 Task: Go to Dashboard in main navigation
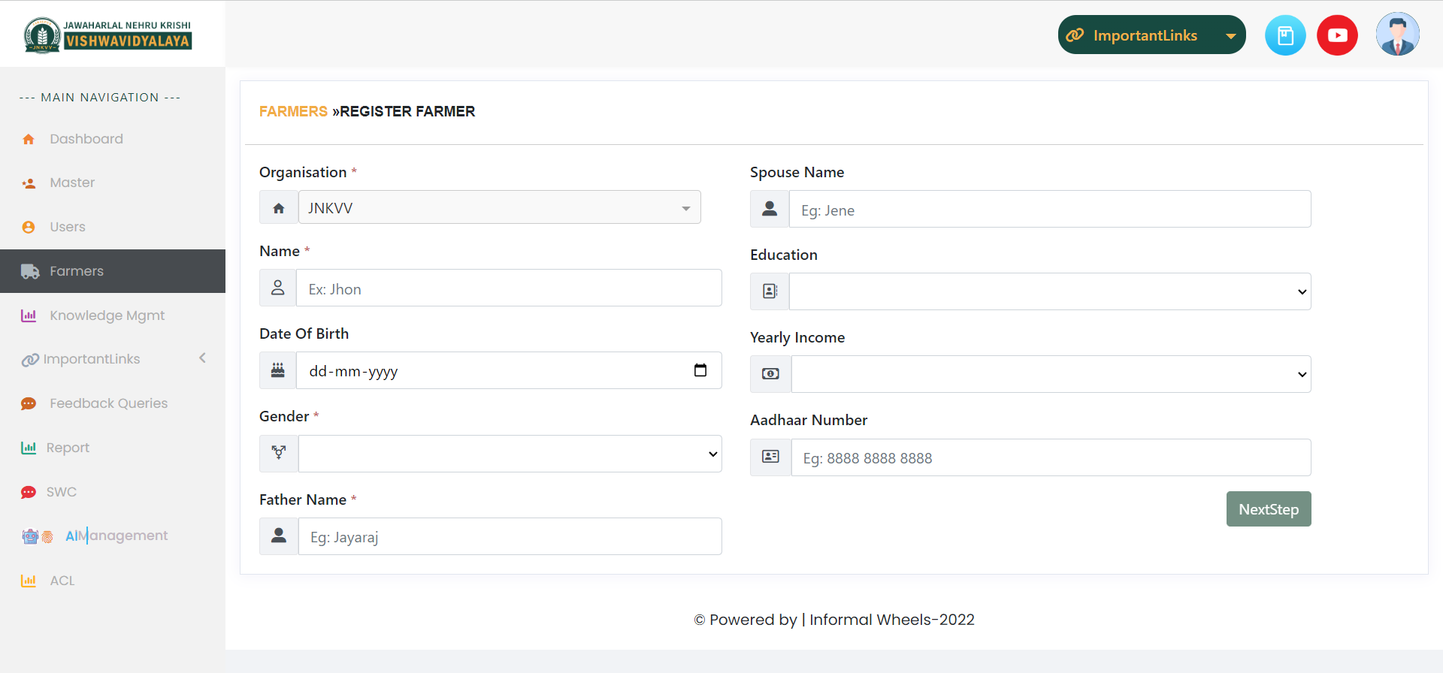(x=113, y=139)
